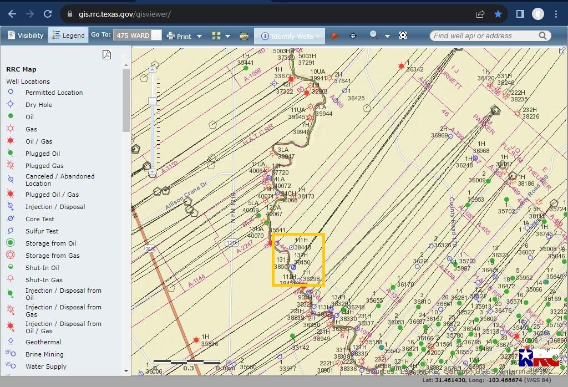Click the full extent target icon
Image resolution: width=568 pixels, height=387 pixels.
(x=403, y=35)
